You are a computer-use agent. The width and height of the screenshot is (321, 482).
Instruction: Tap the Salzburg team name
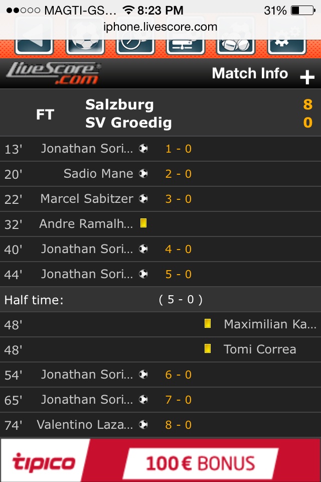point(119,104)
